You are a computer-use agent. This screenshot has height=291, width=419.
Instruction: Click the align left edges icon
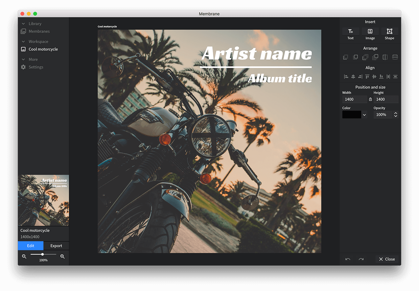pos(346,77)
